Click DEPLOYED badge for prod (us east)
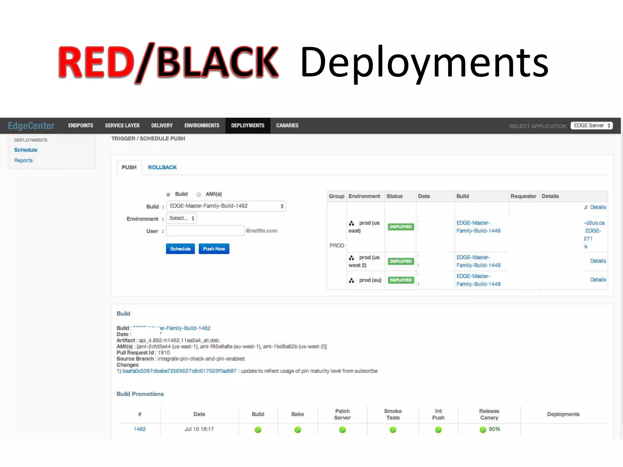 (x=401, y=227)
